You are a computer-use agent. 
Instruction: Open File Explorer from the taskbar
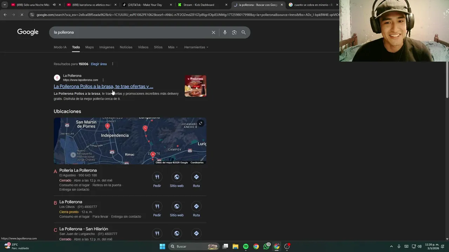click(235, 246)
